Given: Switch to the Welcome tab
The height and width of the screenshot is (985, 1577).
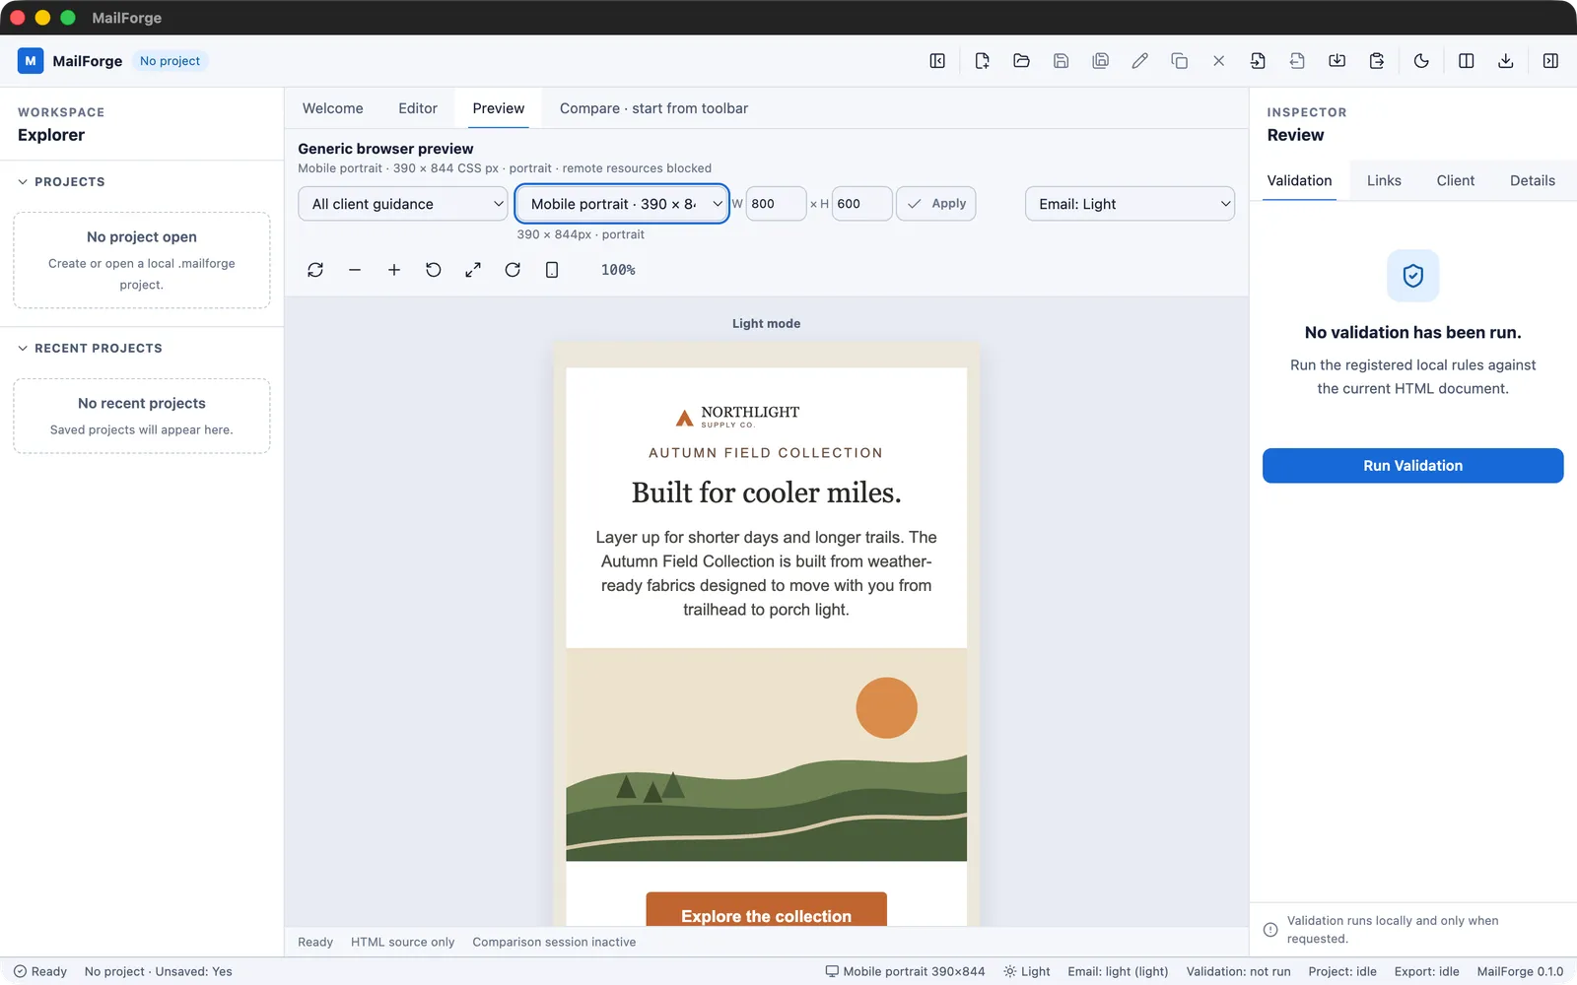Looking at the screenshot, I should coord(333,108).
